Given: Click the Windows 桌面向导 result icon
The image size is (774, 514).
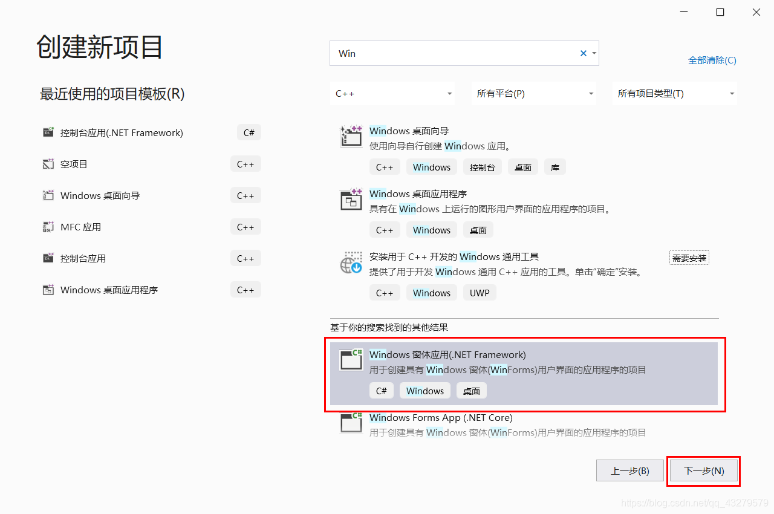Looking at the screenshot, I should [351, 137].
